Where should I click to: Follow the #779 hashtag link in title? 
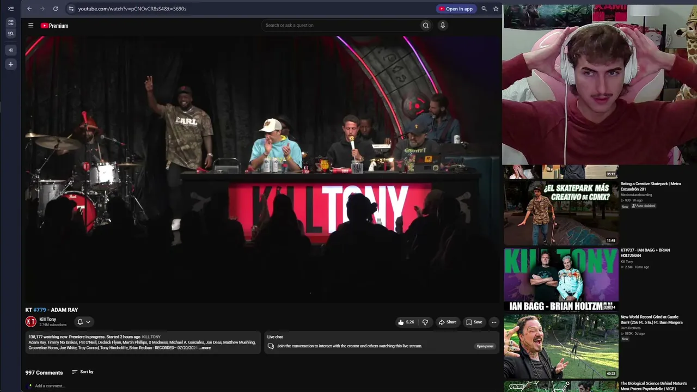(39, 310)
